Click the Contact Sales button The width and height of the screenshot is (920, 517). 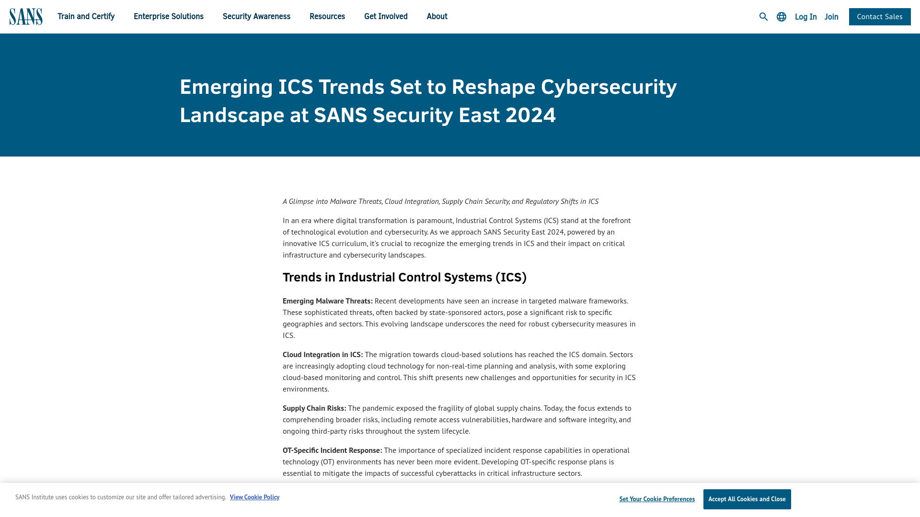880,16
